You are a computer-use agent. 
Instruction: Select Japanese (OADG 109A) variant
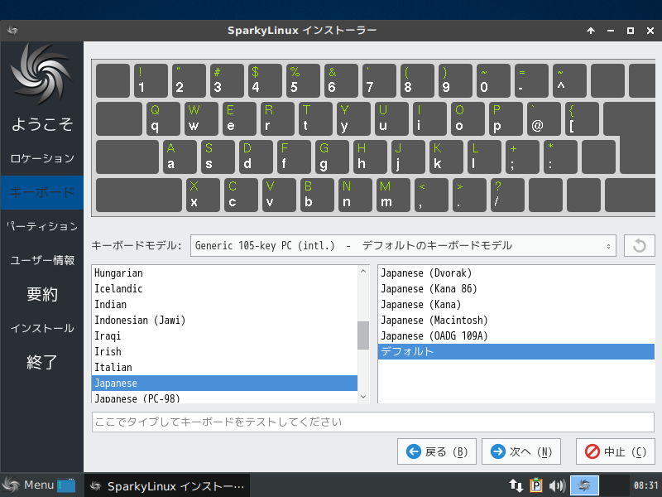[516, 336]
